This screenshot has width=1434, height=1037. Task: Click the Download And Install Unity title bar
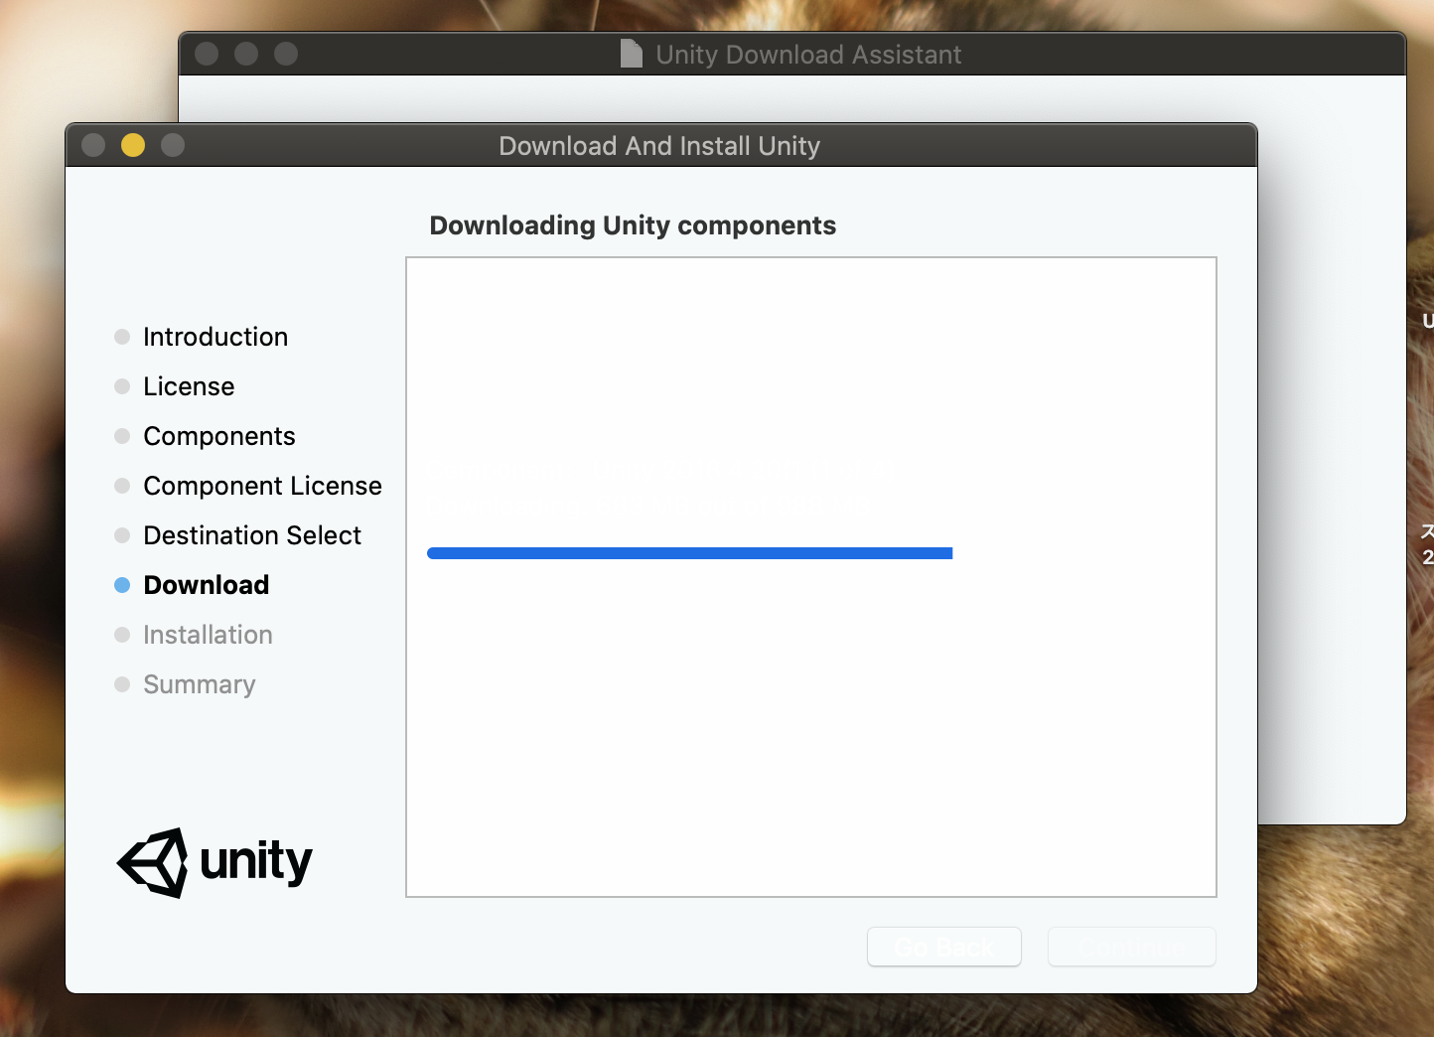[x=659, y=146]
